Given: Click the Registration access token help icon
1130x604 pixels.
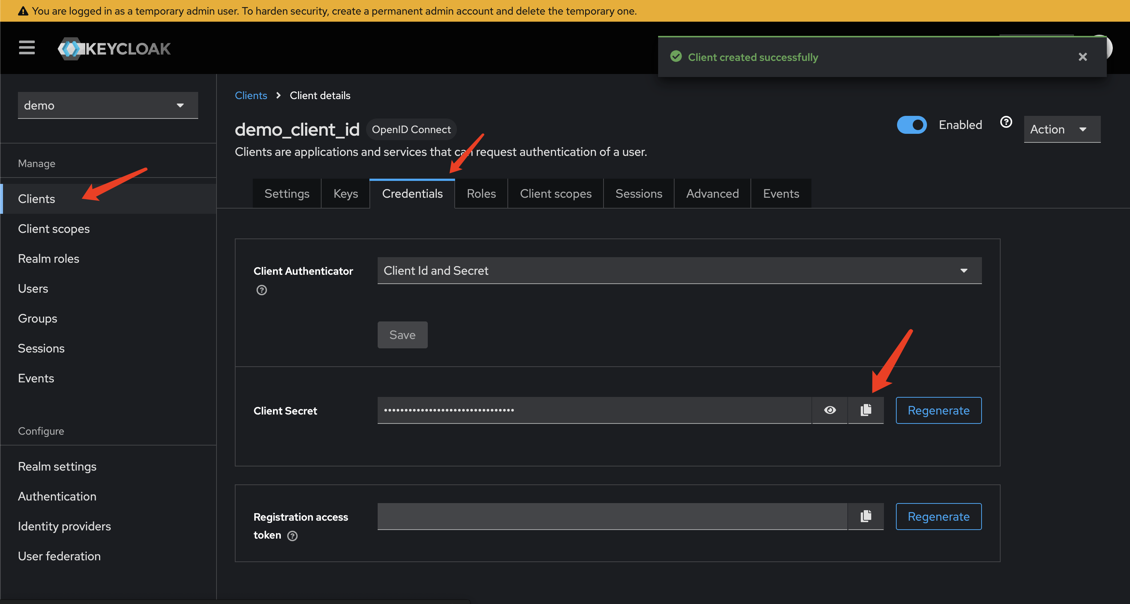Looking at the screenshot, I should pyautogui.click(x=292, y=536).
